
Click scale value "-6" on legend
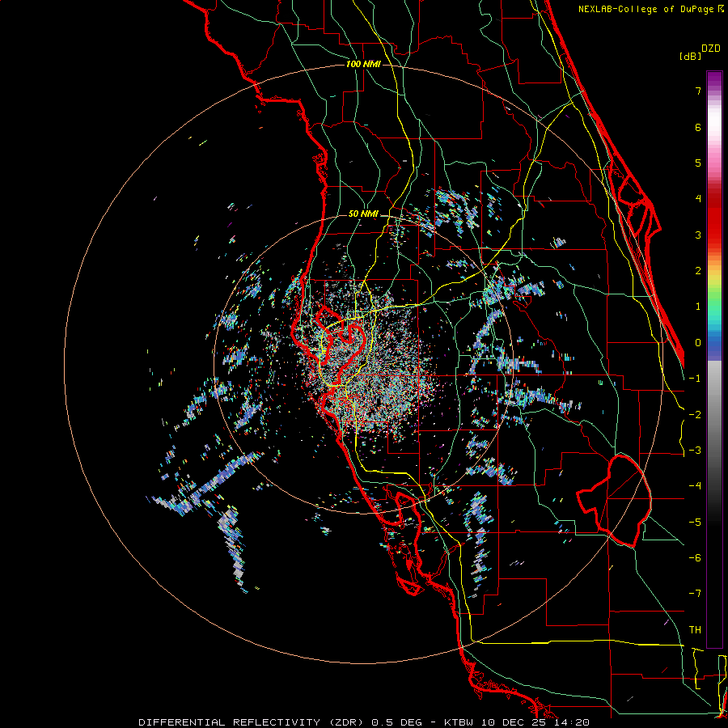(x=695, y=558)
